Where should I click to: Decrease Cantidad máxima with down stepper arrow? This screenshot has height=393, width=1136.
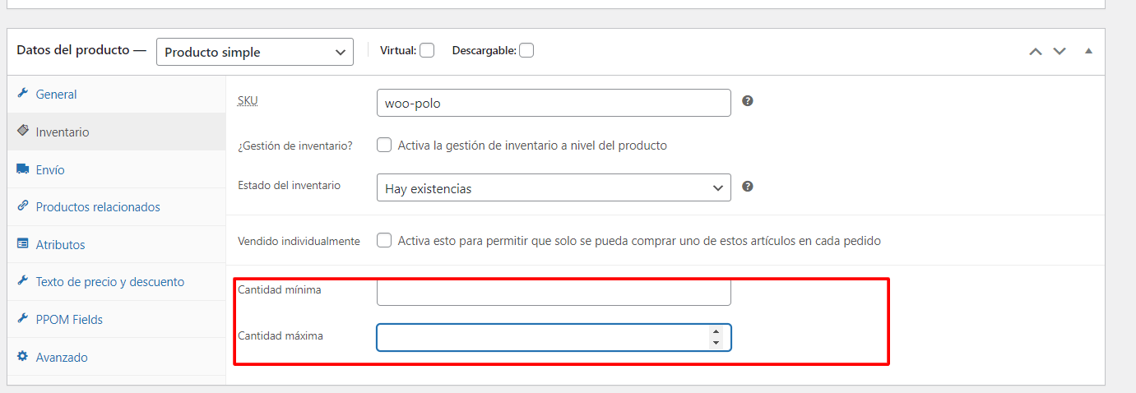click(x=716, y=343)
